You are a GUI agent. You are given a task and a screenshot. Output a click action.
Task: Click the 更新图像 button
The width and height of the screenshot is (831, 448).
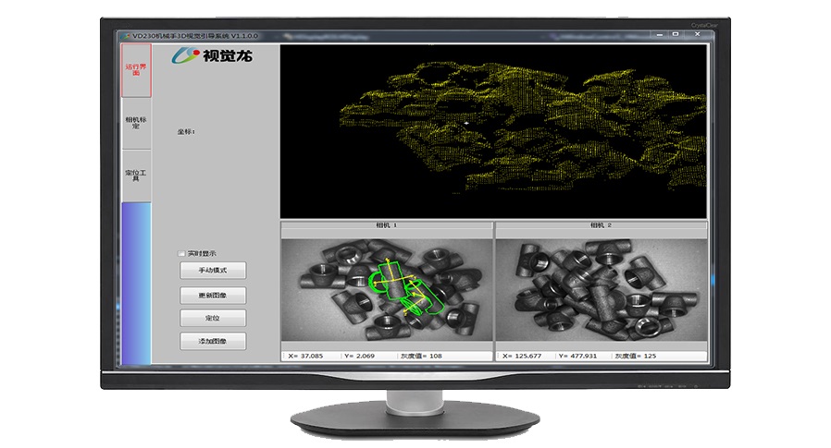(x=213, y=295)
